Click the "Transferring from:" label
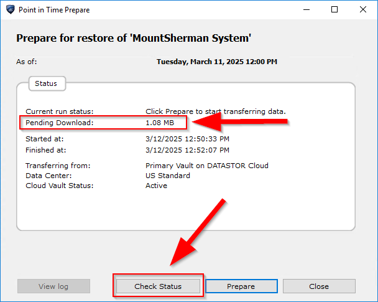The height and width of the screenshot is (302, 378). pos(58,166)
